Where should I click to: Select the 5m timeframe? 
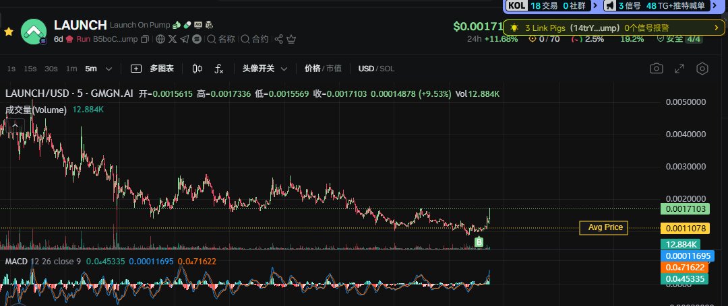point(91,69)
